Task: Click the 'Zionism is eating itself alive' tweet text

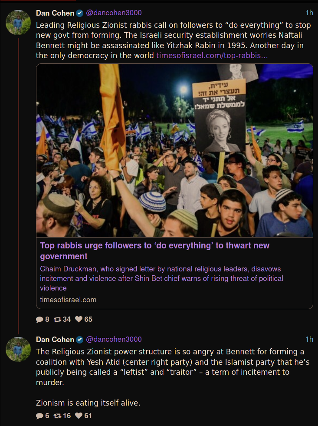Action: tap(88, 403)
